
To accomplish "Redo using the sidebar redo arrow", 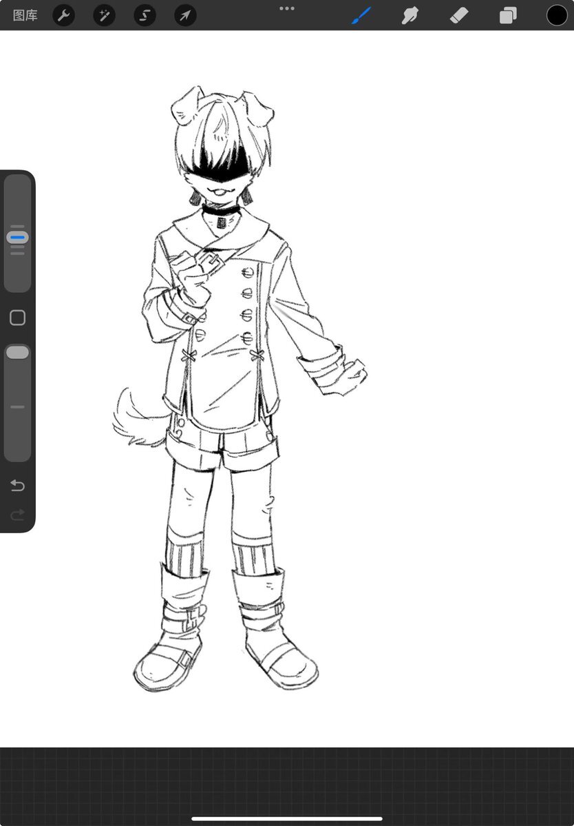I will point(18,515).
